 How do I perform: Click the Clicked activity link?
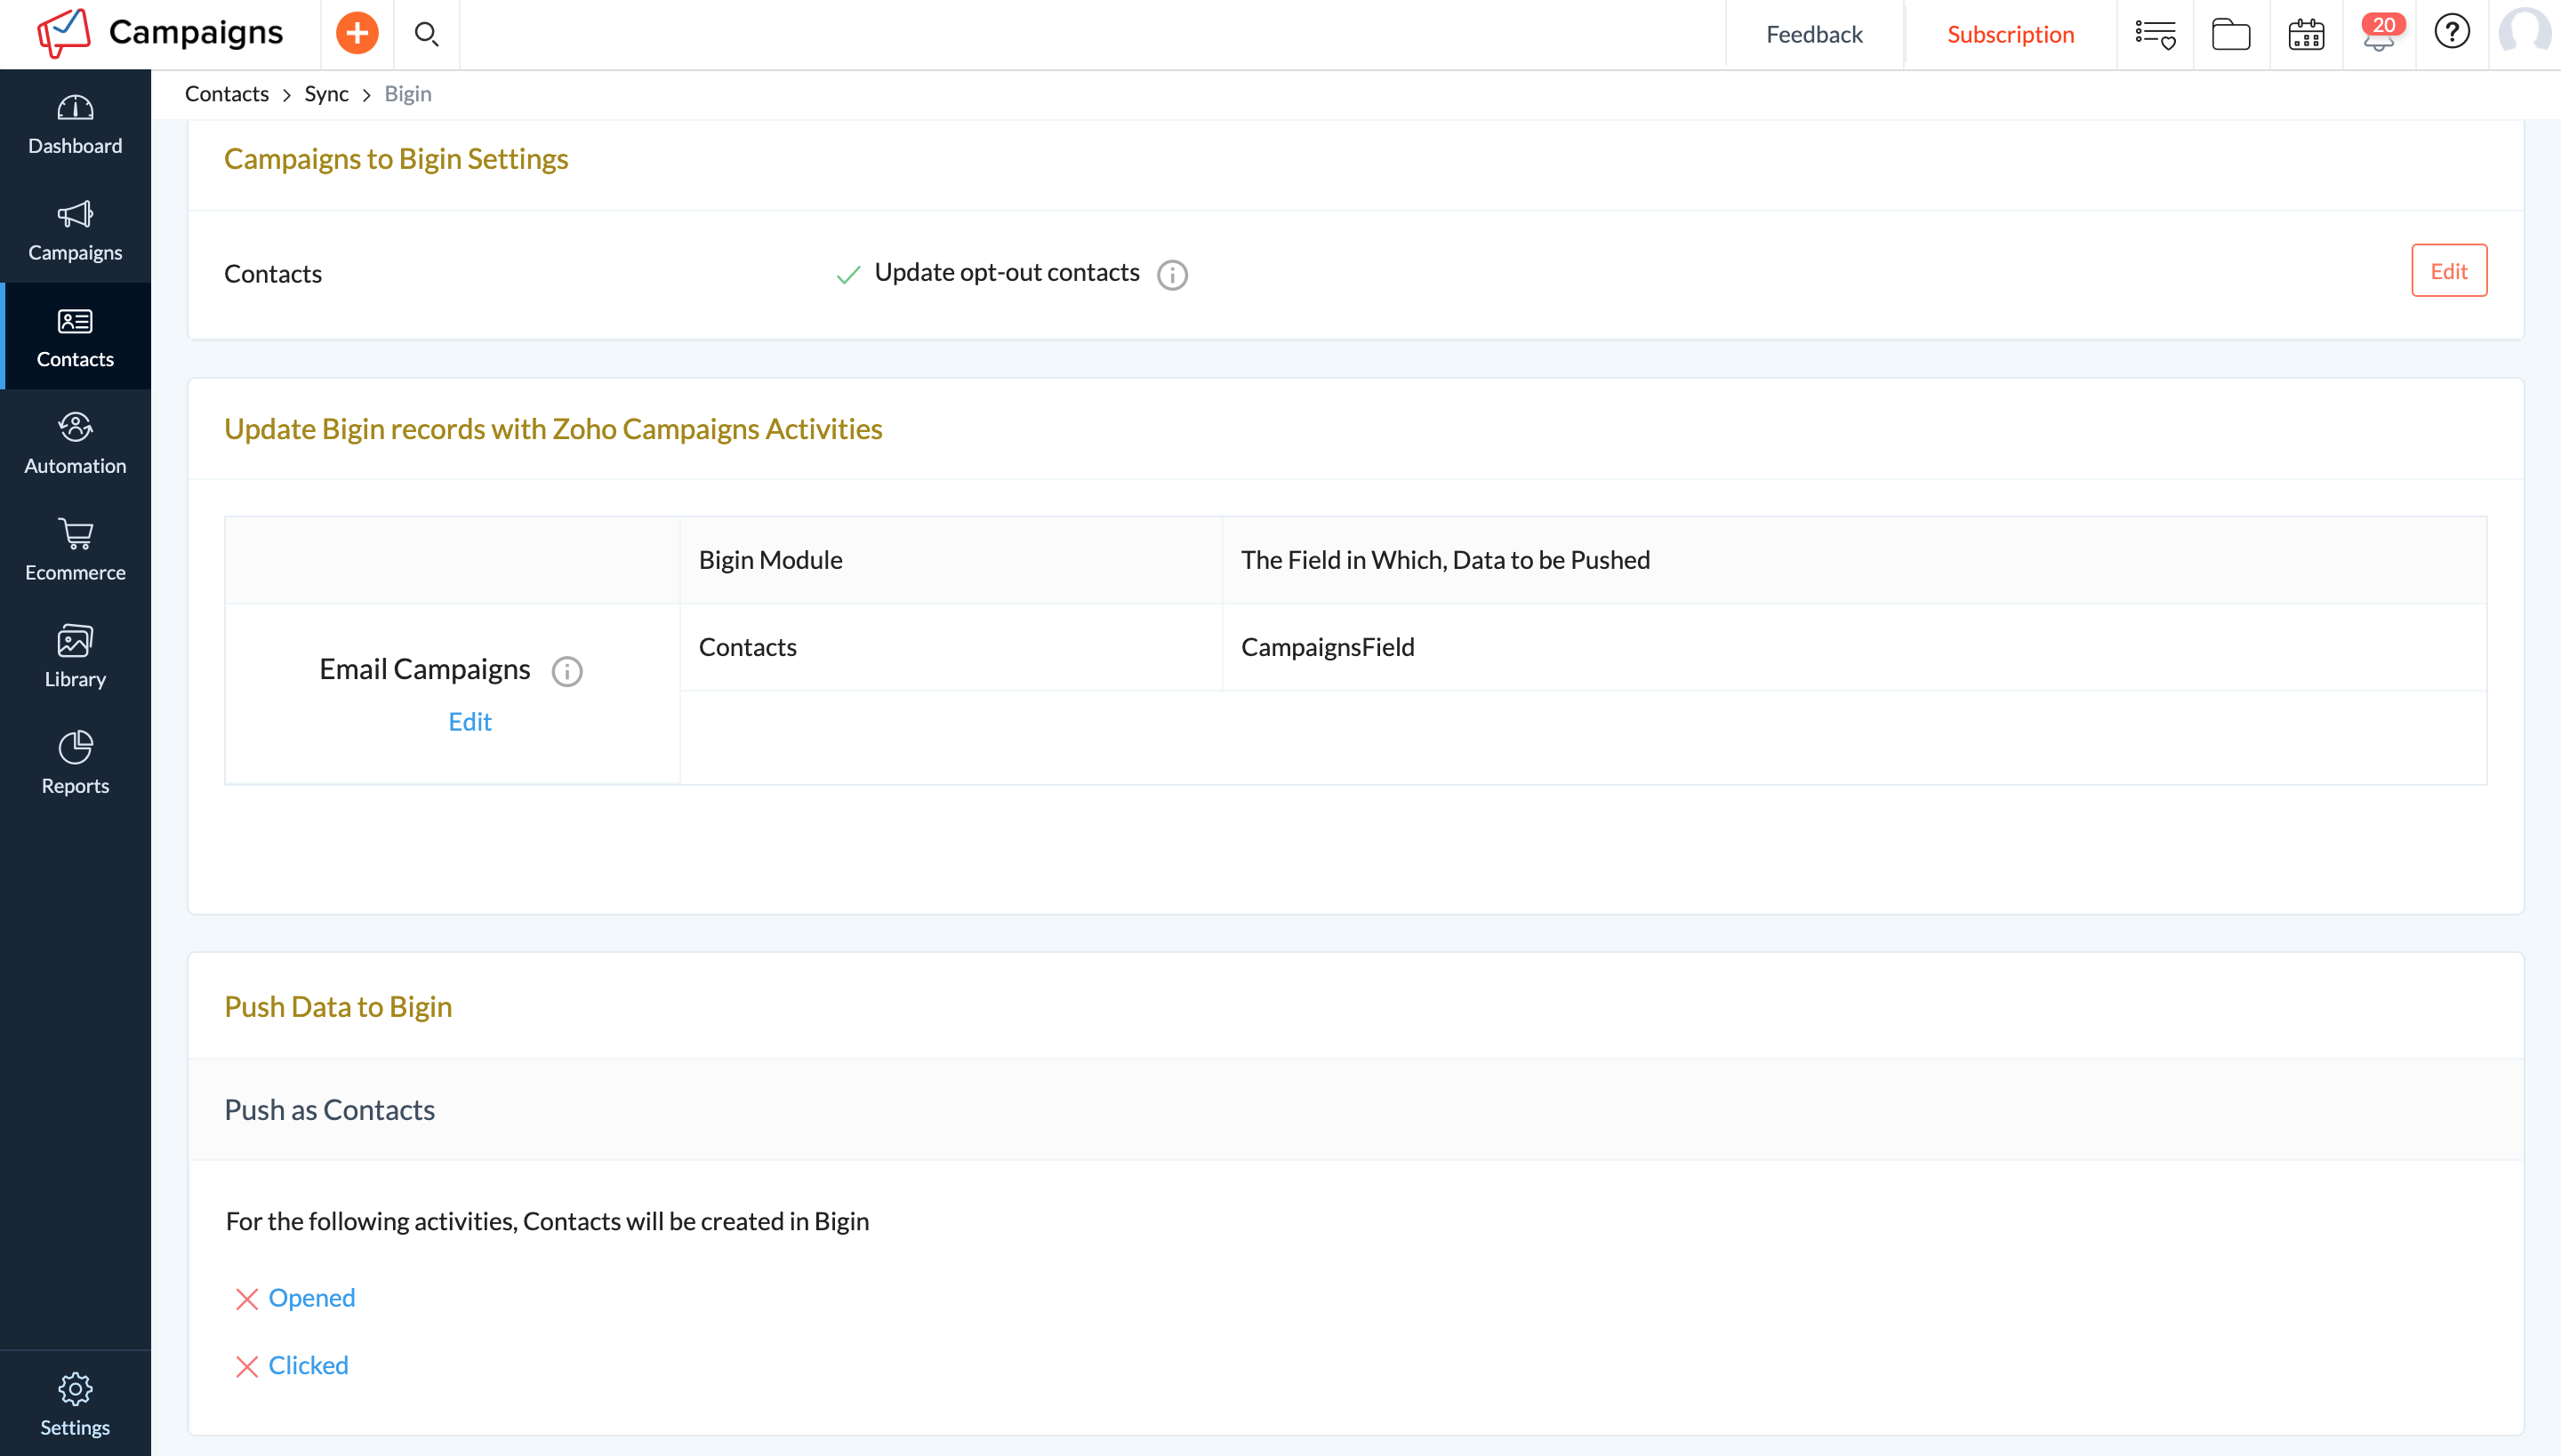(308, 1365)
